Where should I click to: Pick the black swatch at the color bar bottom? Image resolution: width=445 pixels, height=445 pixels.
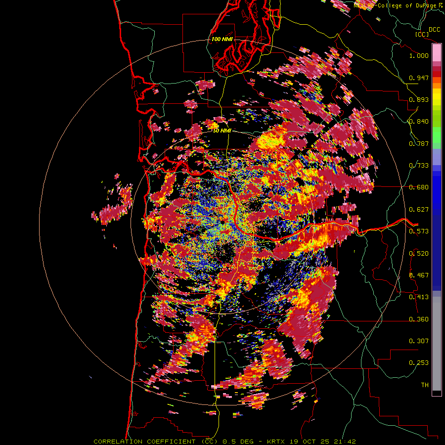click(437, 393)
